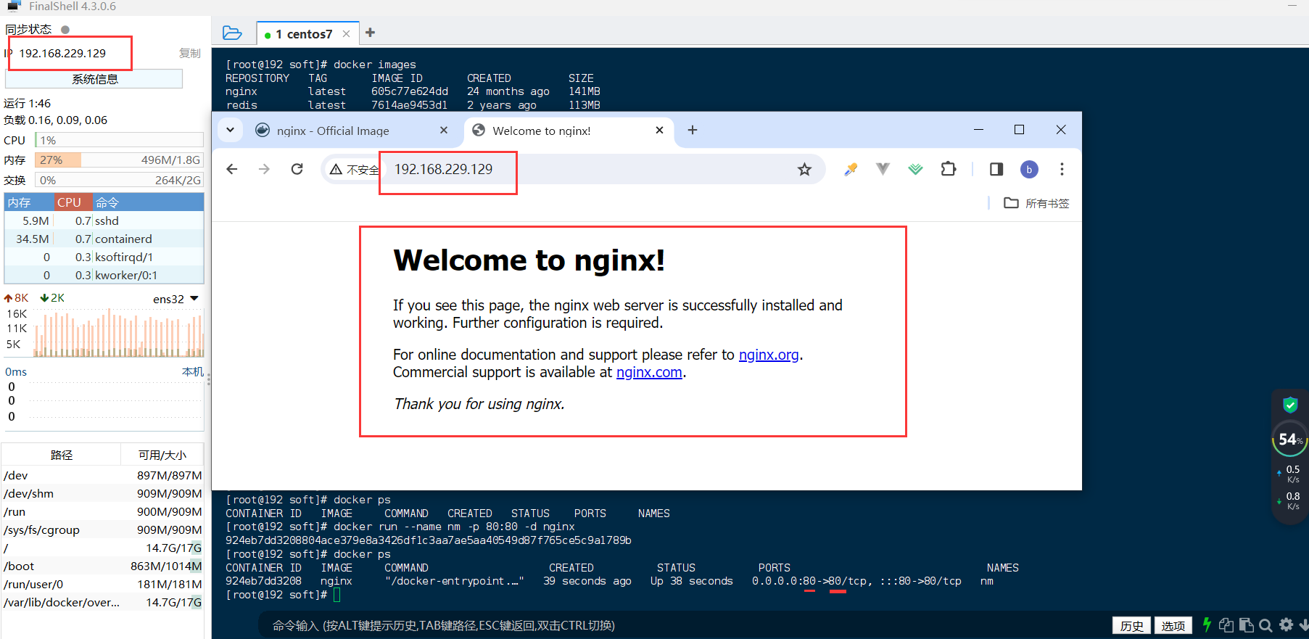Add a new FinalShell session tab
The image size is (1309, 639).
[x=371, y=33]
